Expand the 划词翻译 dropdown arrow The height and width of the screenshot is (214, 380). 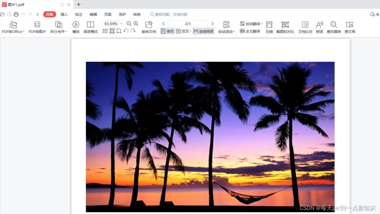pyautogui.click(x=262, y=24)
